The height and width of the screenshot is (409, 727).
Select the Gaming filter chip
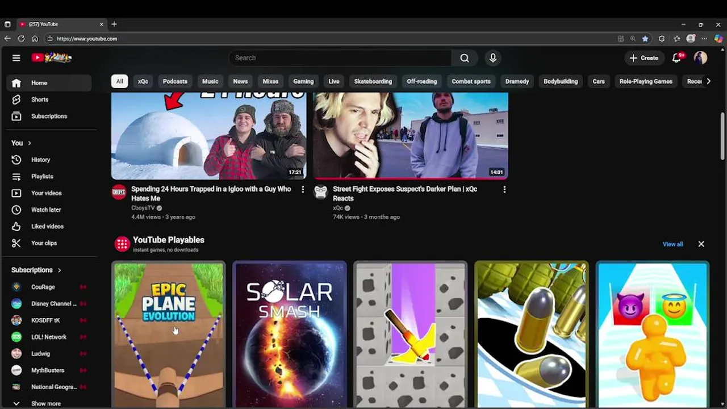tap(303, 81)
